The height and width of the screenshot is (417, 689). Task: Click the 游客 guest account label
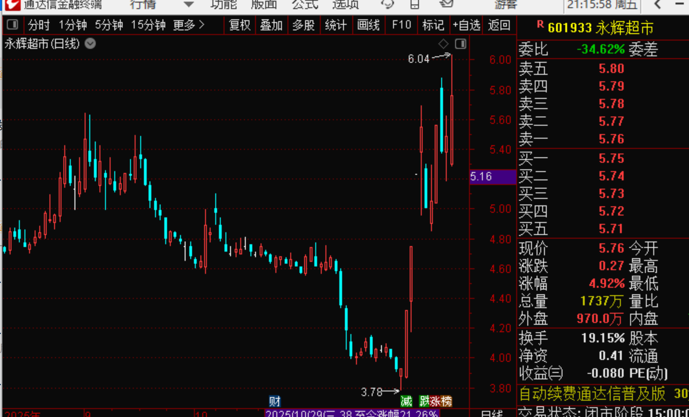(506, 5)
